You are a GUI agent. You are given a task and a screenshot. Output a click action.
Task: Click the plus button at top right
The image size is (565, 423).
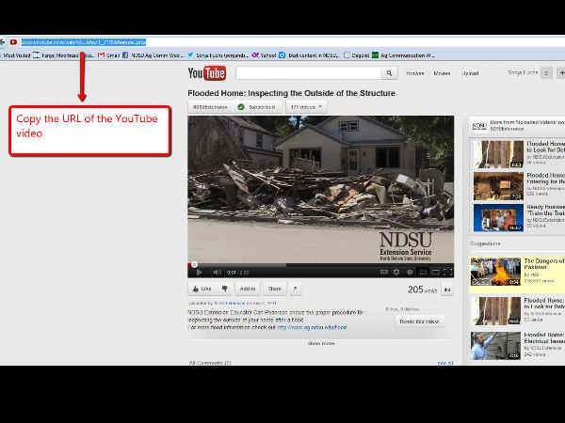[561, 72]
